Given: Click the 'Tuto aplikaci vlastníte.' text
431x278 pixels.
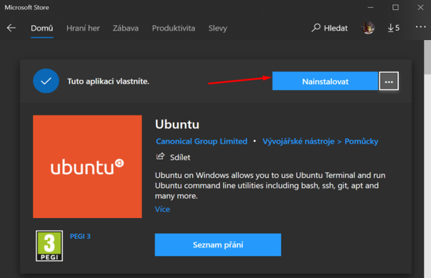Looking at the screenshot, I should point(109,81).
